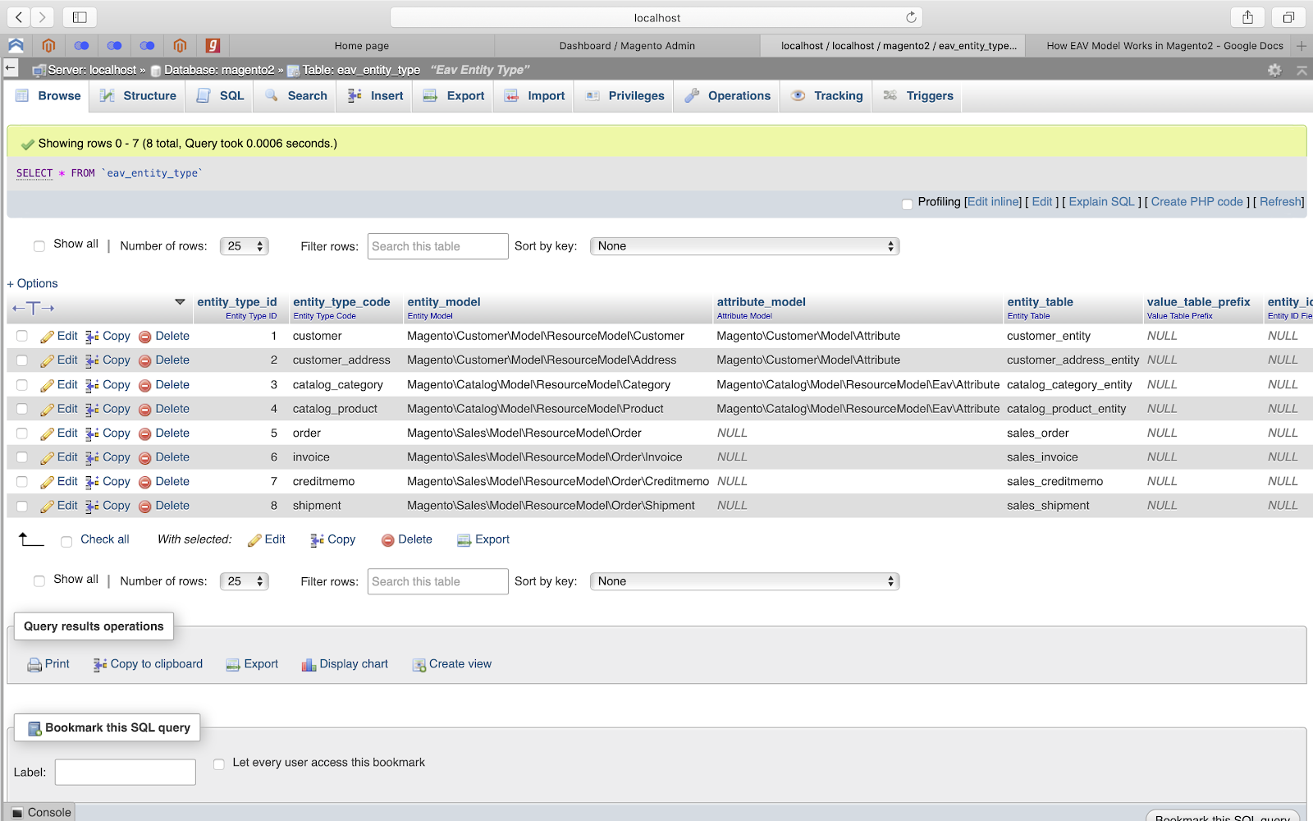The width and height of the screenshot is (1313, 821).
Task: Click the red delete icon in catalog_category row
Action: coord(145,385)
